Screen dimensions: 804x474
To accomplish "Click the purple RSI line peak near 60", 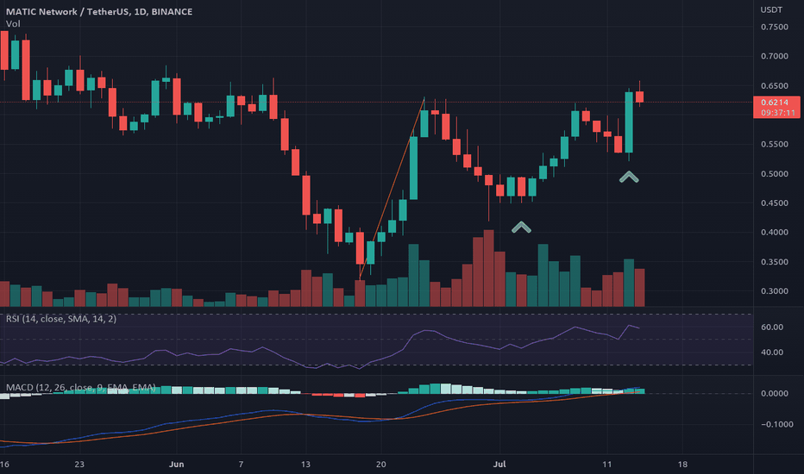I will (628, 326).
